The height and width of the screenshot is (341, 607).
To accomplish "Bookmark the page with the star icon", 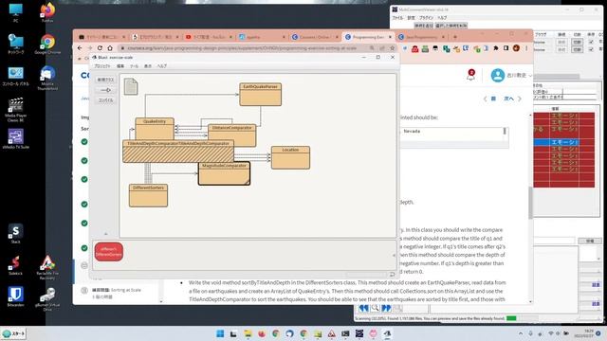I will pos(392,48).
